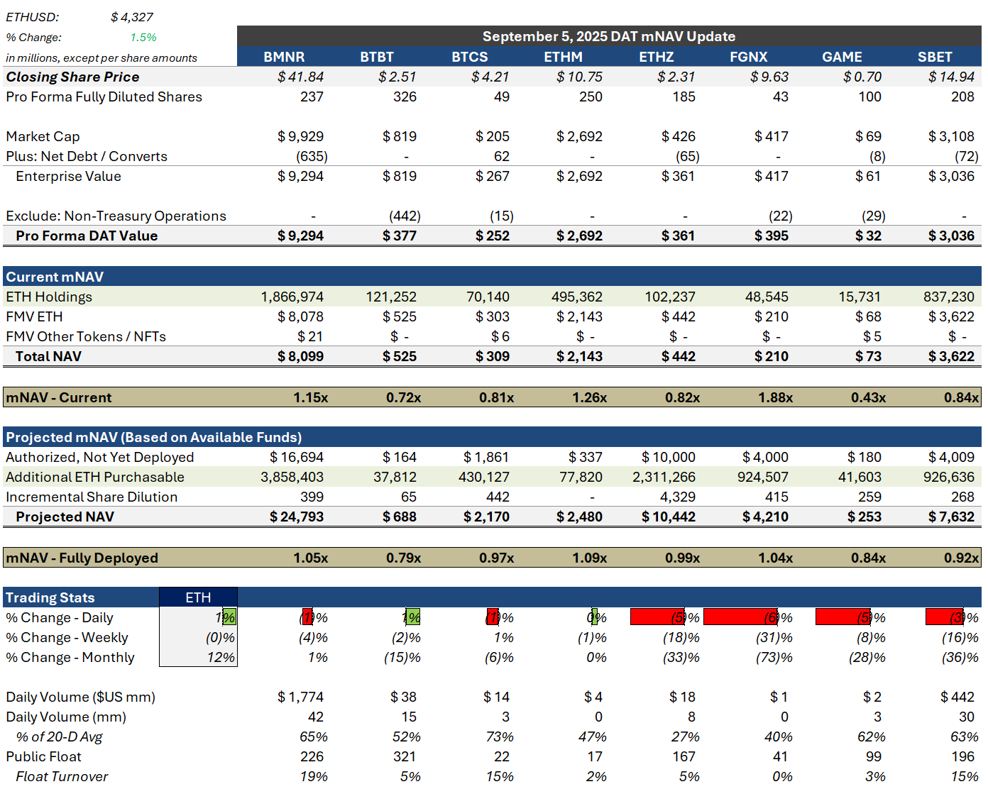Viewport: 988px width, 789px height.
Task: Click the green data bar in ETH daily change
Action: tap(229, 617)
